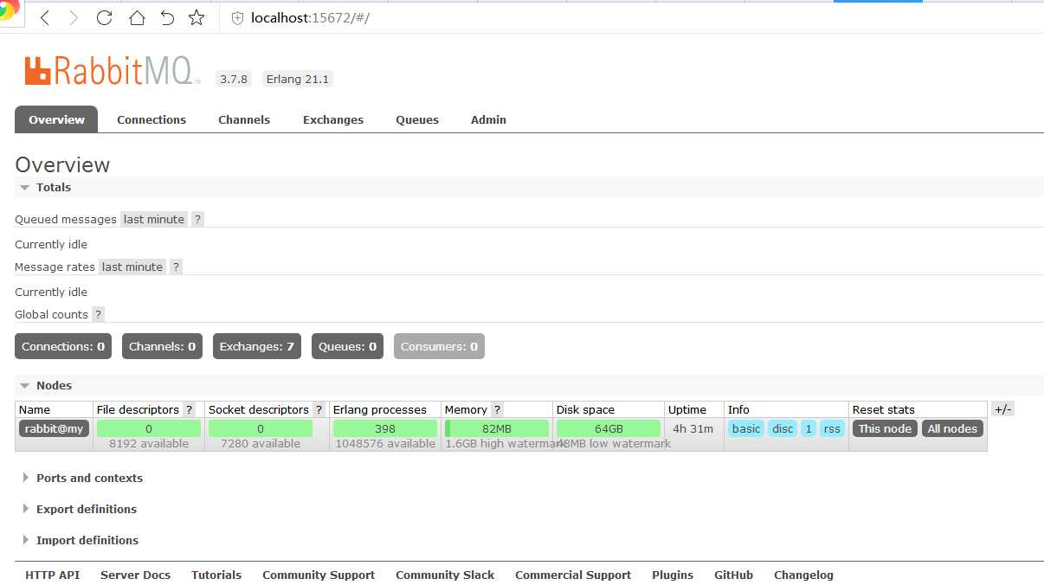
Task: Click the Socket descriptors 0 bar
Action: click(x=261, y=428)
